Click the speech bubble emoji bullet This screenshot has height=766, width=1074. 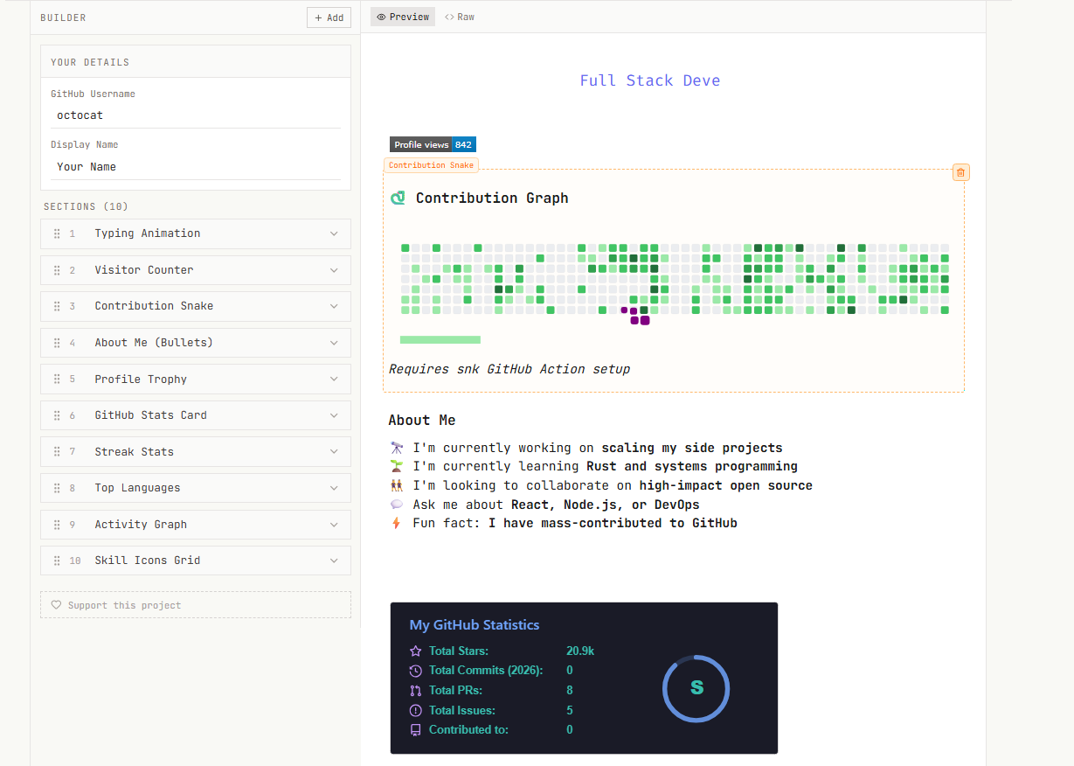(397, 505)
